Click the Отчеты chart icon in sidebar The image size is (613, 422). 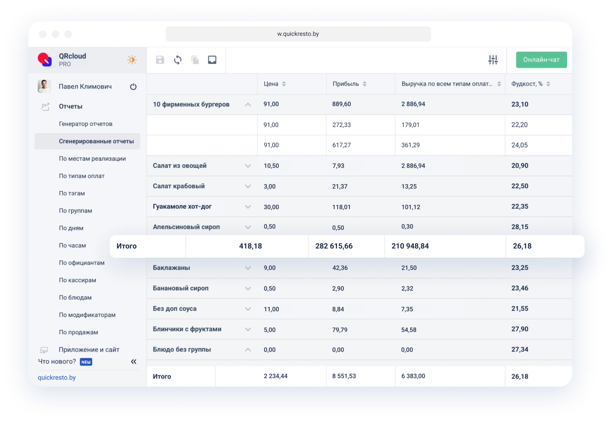tap(45, 107)
